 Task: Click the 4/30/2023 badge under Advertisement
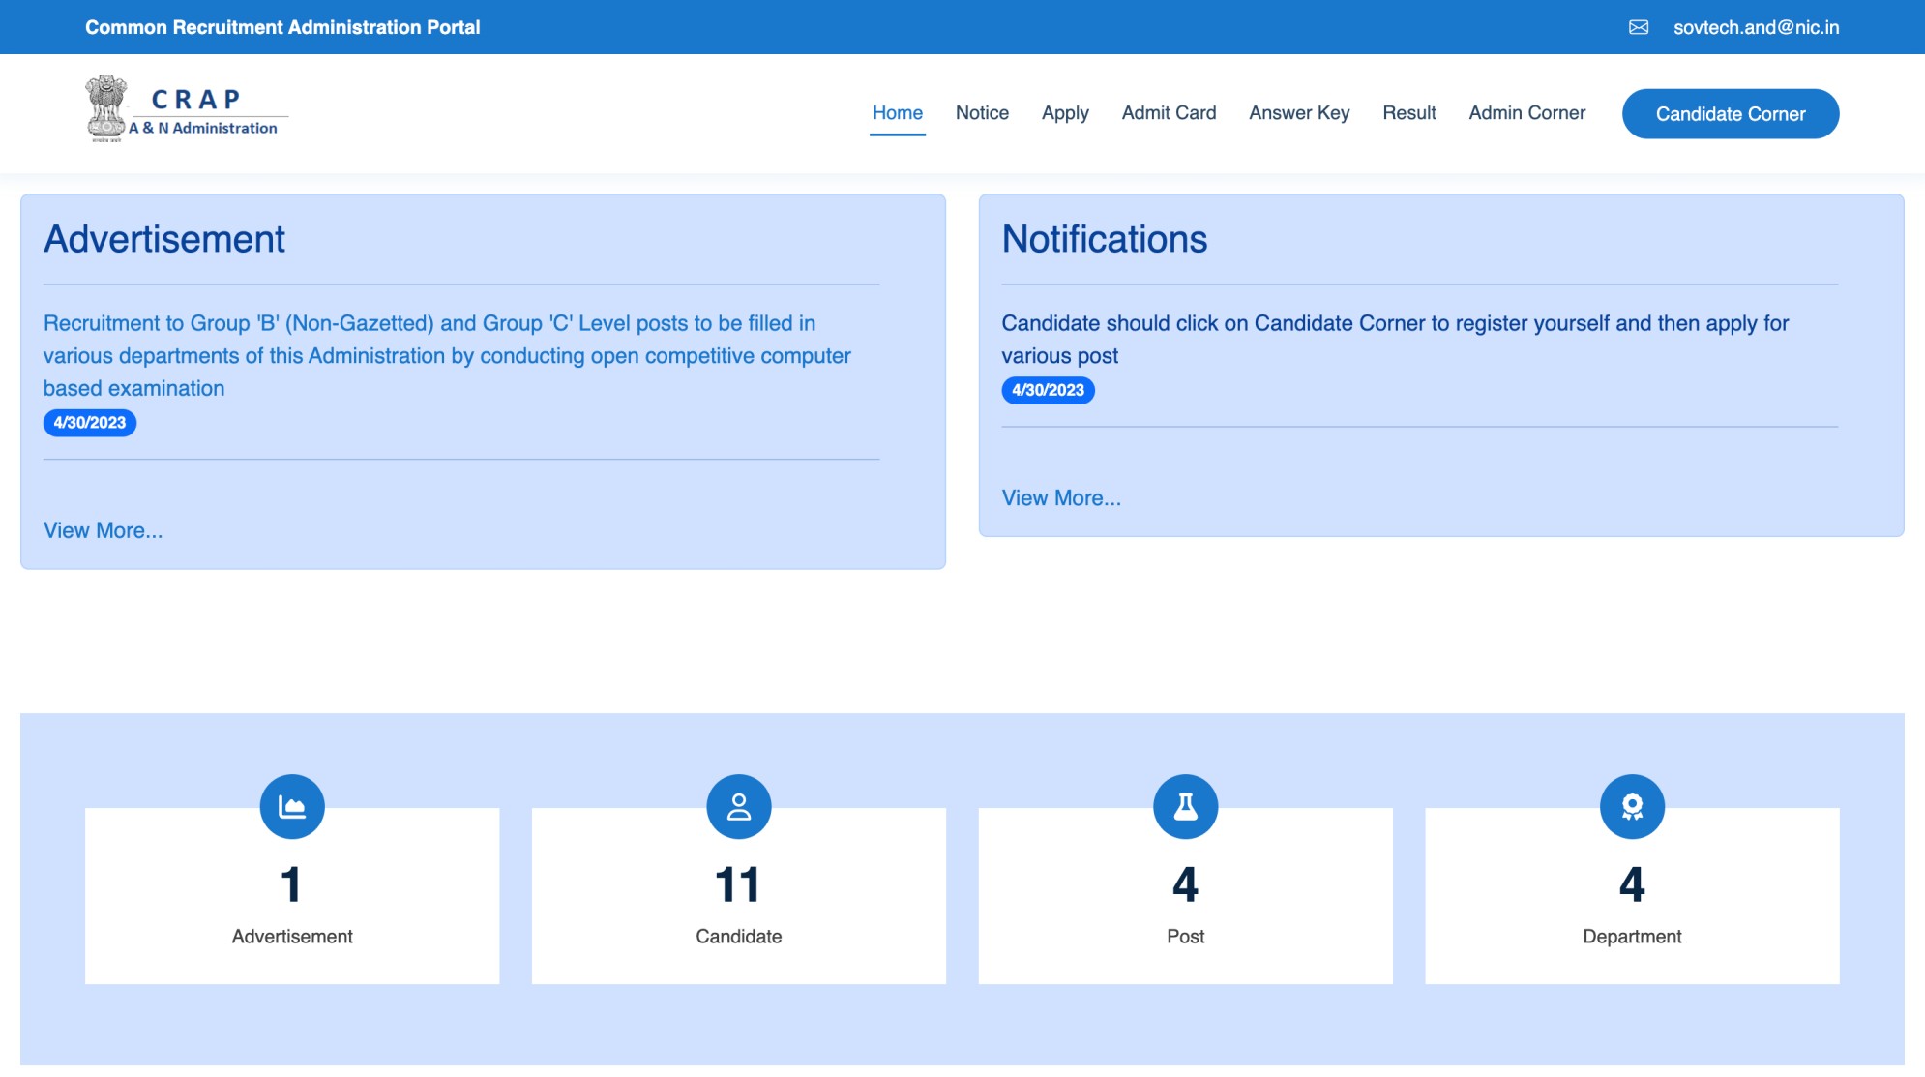click(x=90, y=423)
